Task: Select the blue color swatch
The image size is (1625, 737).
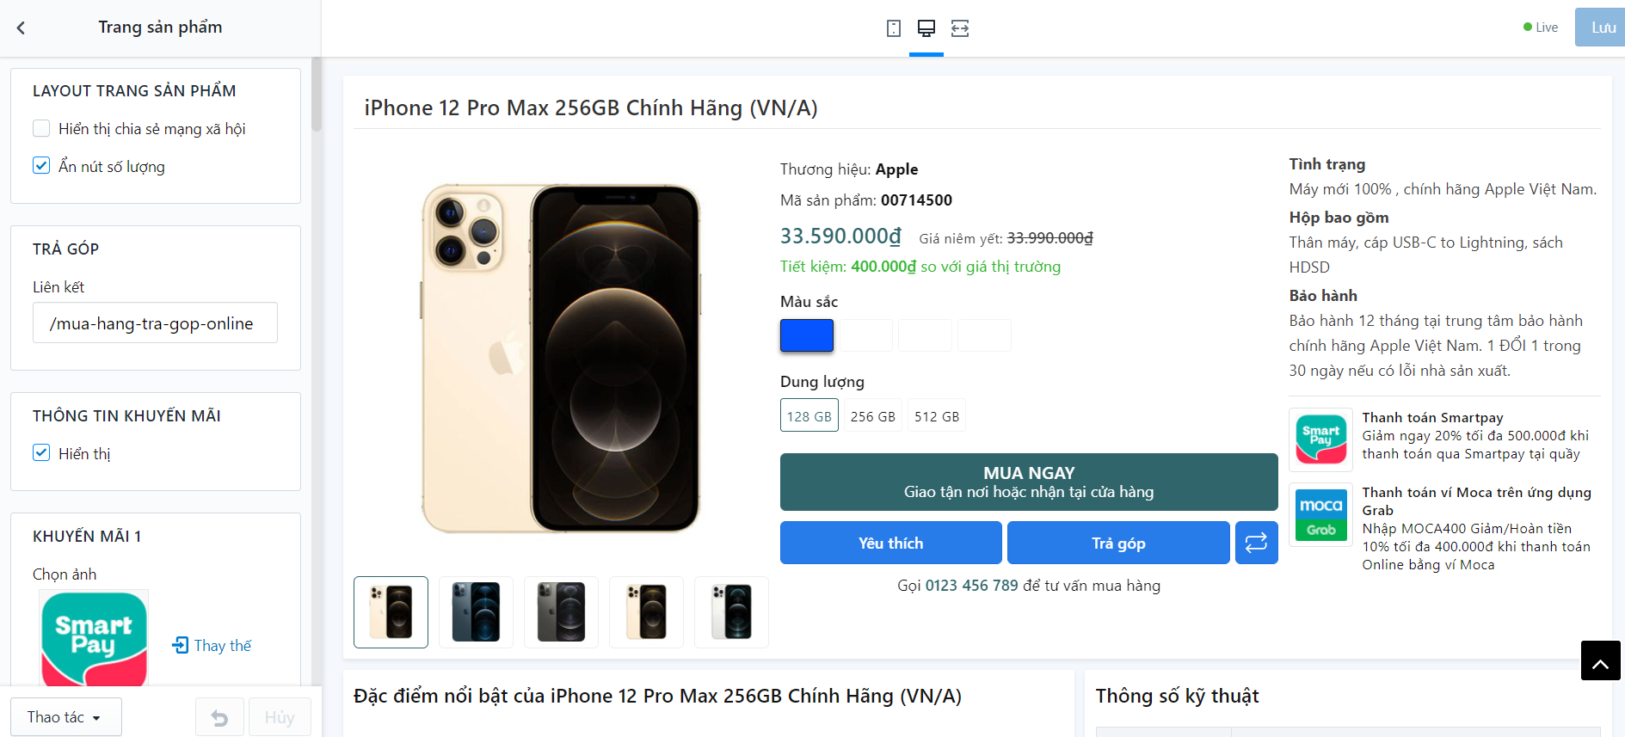Action: 806,335
